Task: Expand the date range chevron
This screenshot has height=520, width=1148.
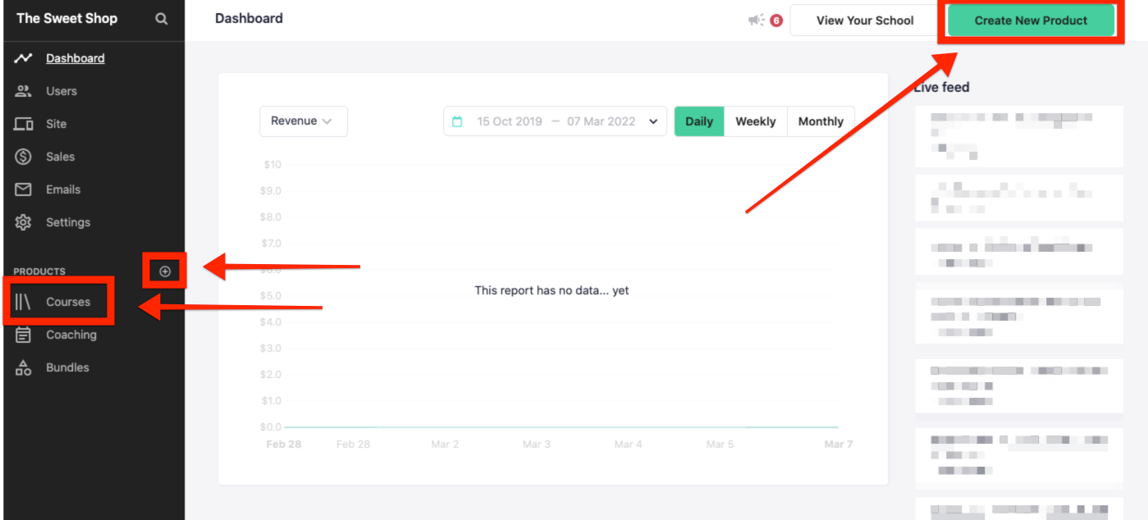Action: click(x=653, y=121)
